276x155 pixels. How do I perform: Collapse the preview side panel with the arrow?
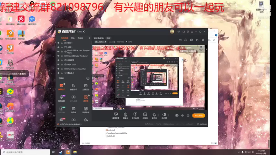pyautogui.click(x=206, y=49)
